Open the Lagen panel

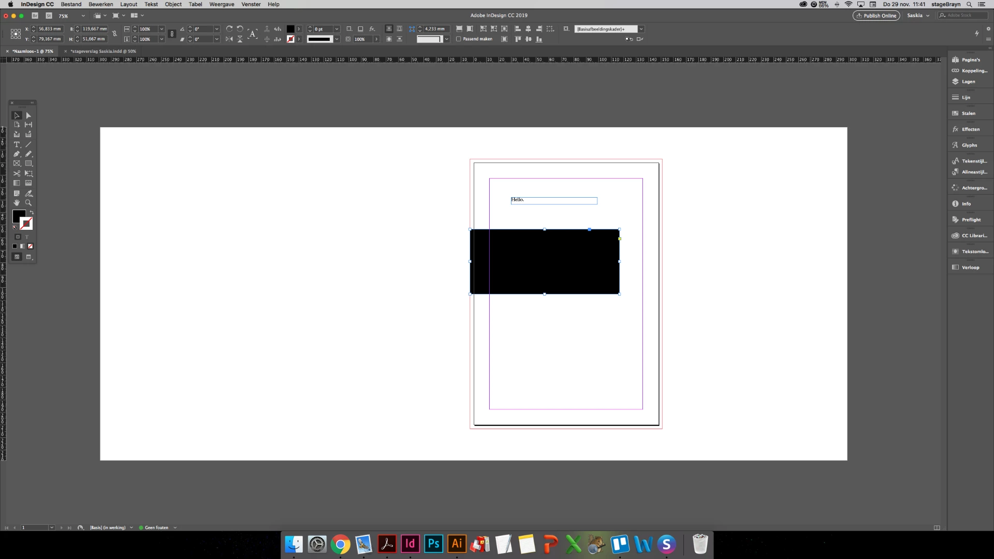point(968,81)
